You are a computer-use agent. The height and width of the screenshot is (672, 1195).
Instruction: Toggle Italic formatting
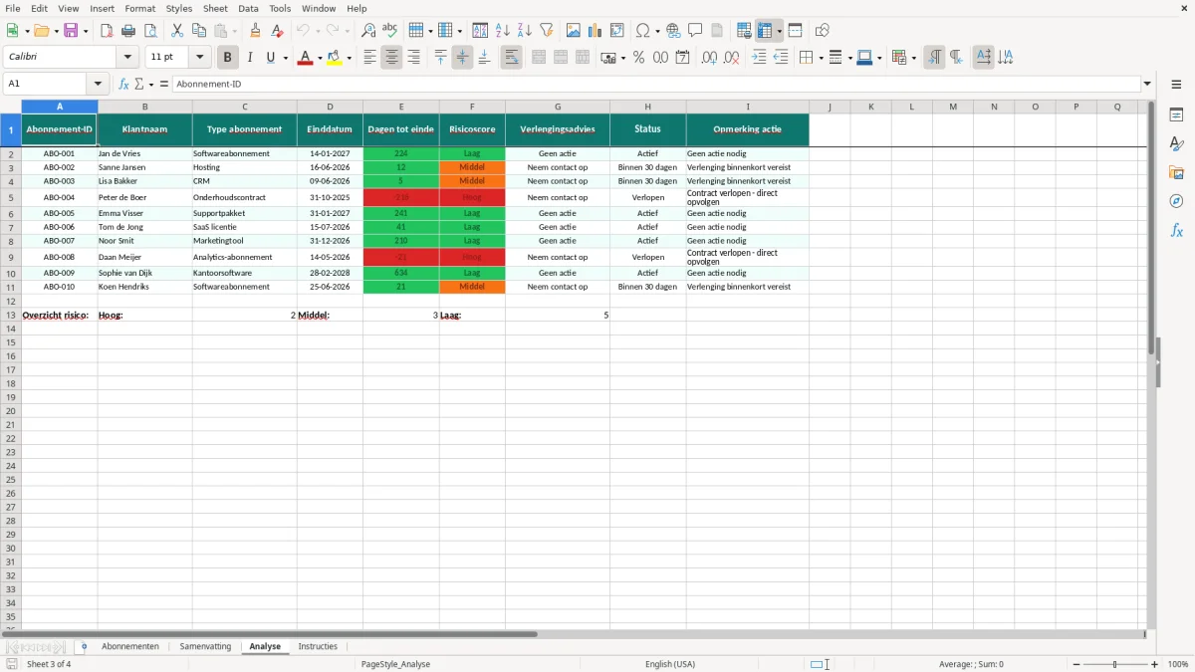(x=250, y=58)
